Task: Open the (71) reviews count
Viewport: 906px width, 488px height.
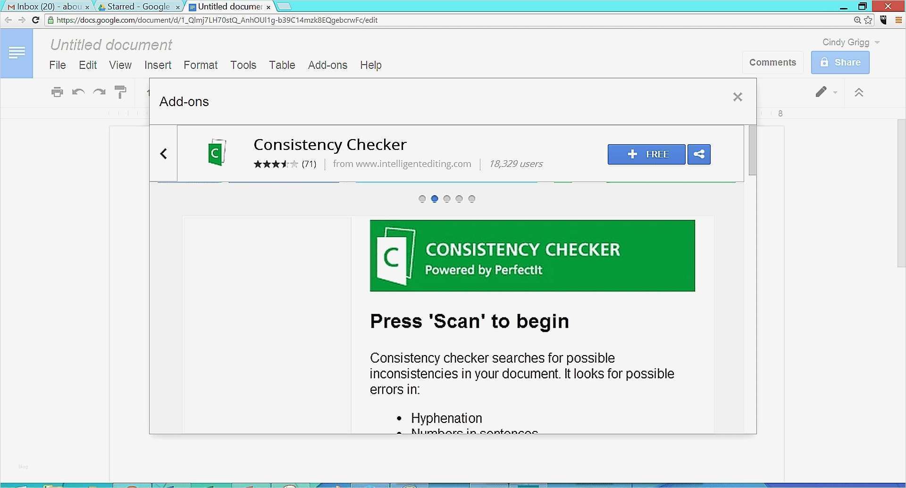Action: point(309,164)
